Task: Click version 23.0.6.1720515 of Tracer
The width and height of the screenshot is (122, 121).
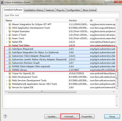Action: (x=76, y=73)
